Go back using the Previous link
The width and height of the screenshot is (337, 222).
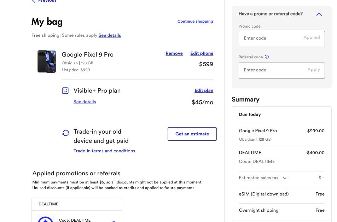click(x=45, y=1)
